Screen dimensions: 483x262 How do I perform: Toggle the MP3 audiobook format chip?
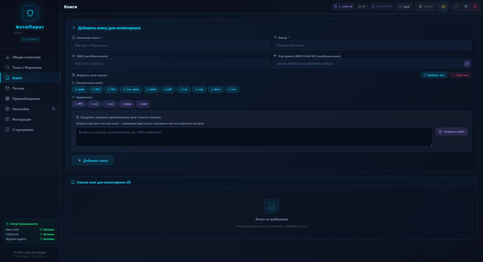pyautogui.click(x=79, y=104)
